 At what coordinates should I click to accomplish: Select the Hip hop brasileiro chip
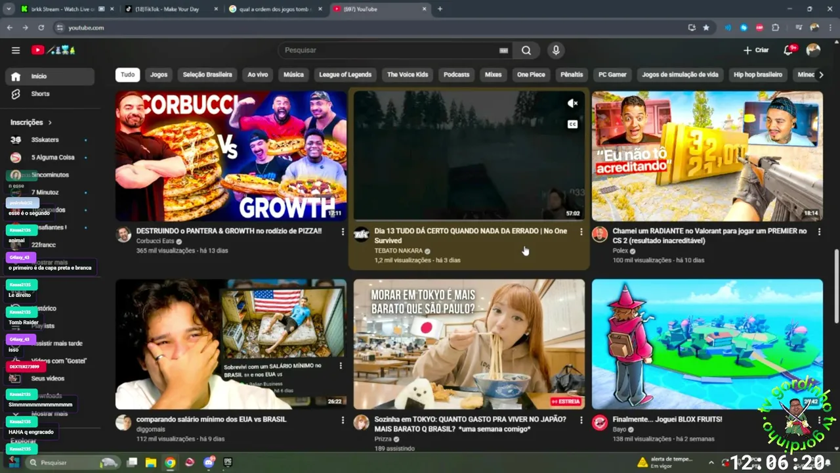point(758,74)
